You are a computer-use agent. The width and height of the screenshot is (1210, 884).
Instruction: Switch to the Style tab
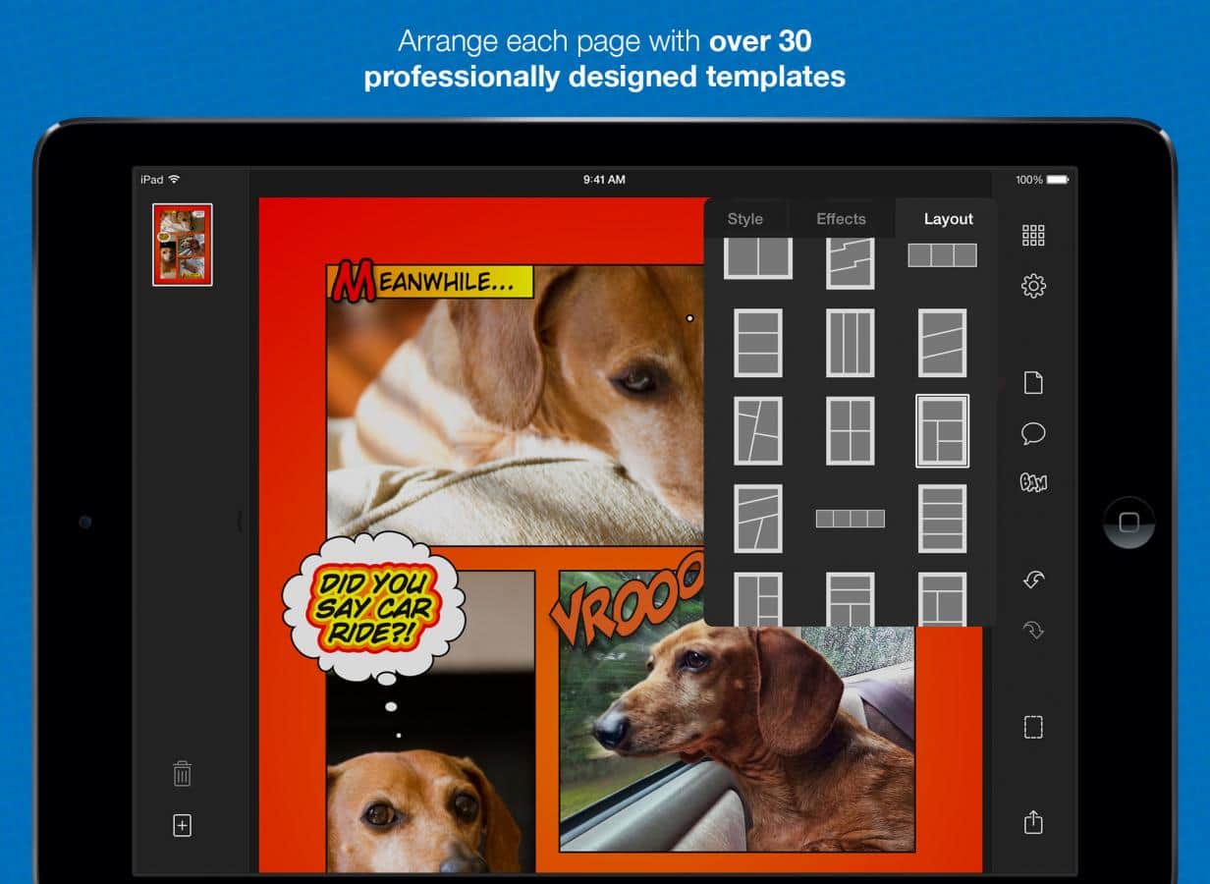point(744,219)
